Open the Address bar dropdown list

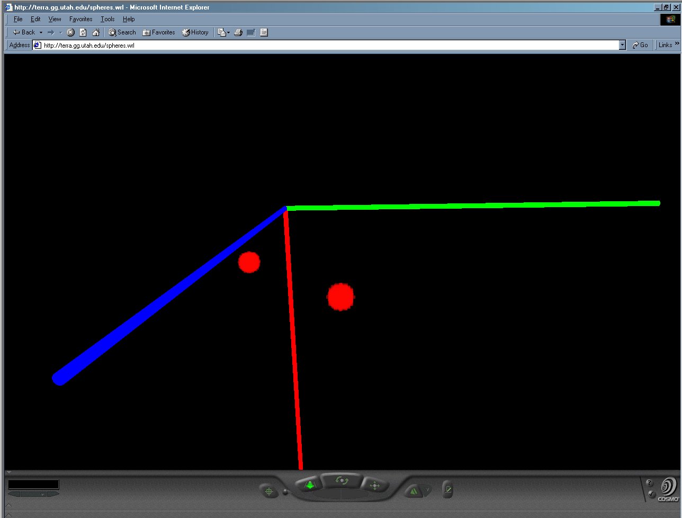pos(622,45)
